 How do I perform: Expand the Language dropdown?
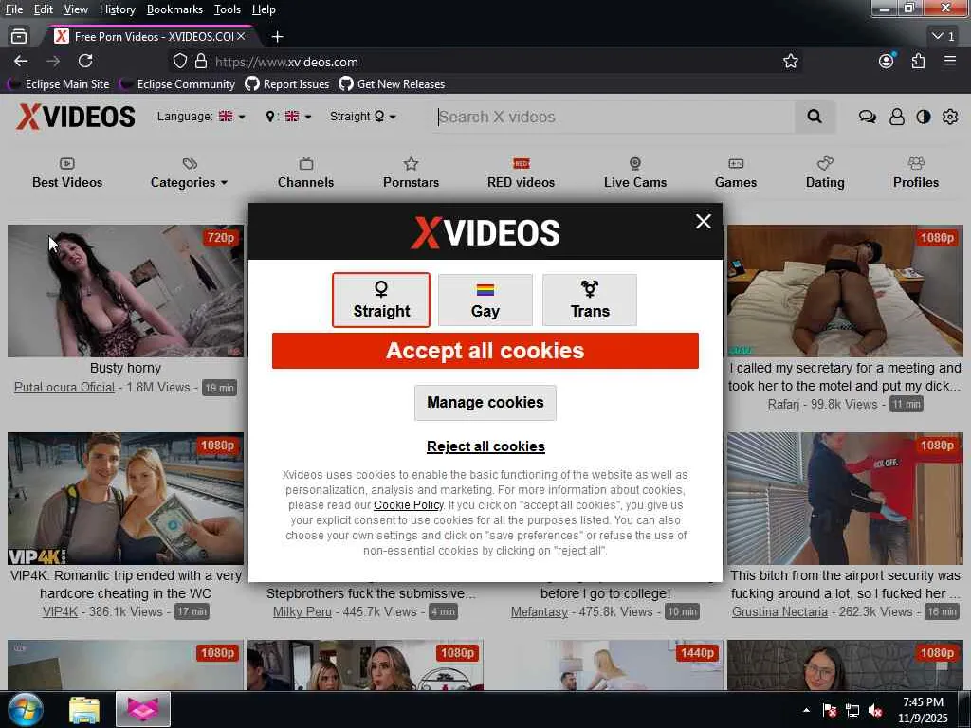[x=201, y=117]
